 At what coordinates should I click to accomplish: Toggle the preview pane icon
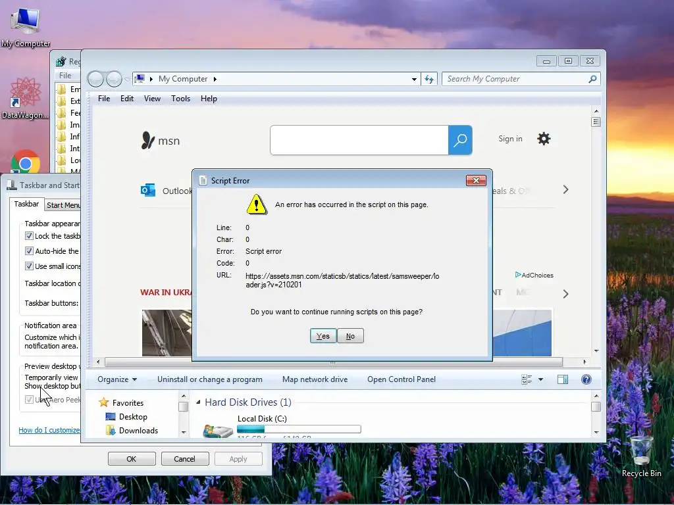(563, 379)
